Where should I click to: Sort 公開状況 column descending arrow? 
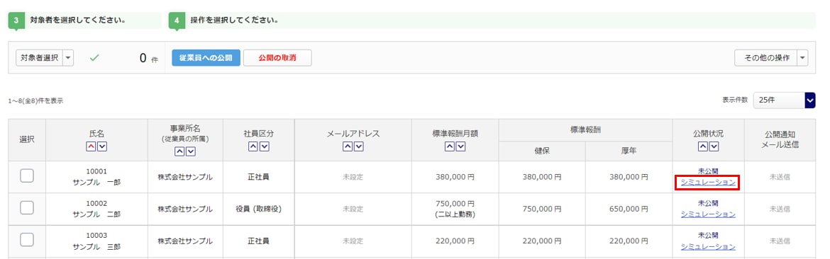[714, 146]
